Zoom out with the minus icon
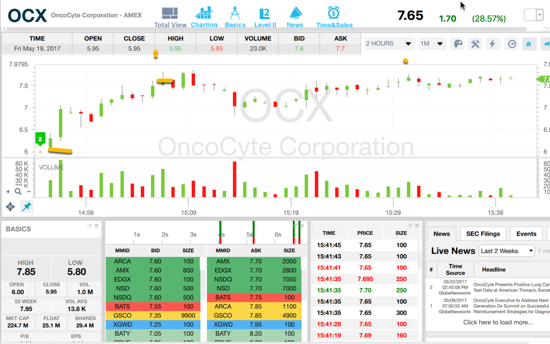 point(29,191)
